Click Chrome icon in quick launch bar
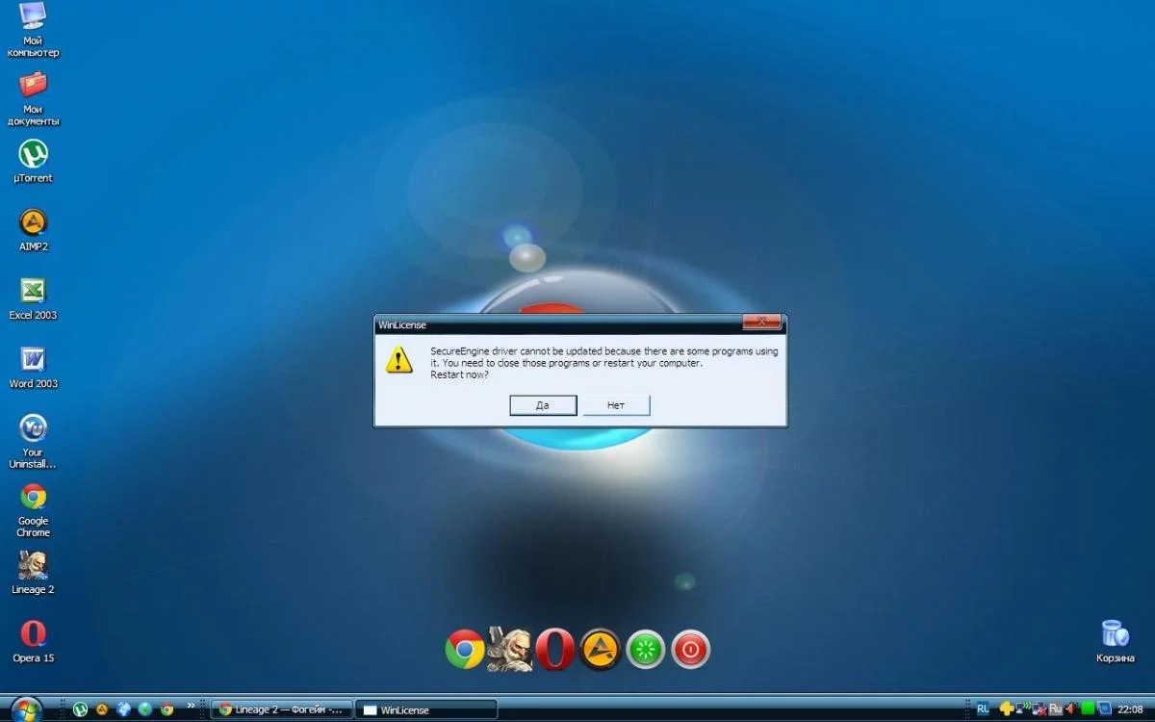Viewport: 1155px width, 722px height. [x=167, y=709]
